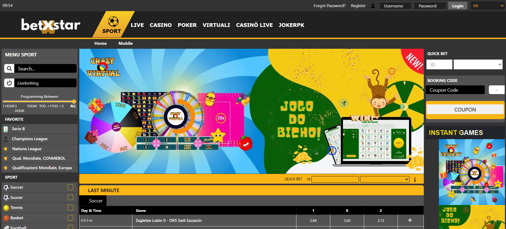
Task: Focus the Password field
Action: click(x=430, y=6)
